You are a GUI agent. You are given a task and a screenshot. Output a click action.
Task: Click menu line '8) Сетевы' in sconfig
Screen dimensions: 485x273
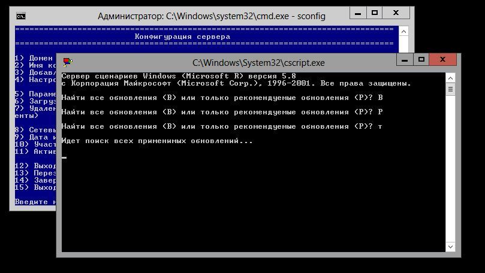35,130
